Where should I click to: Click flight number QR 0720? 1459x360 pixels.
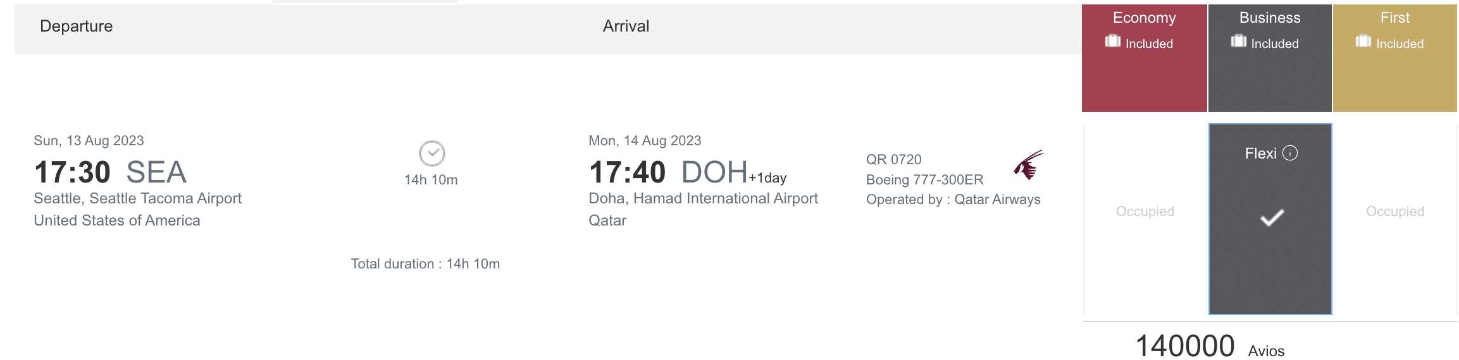click(893, 160)
